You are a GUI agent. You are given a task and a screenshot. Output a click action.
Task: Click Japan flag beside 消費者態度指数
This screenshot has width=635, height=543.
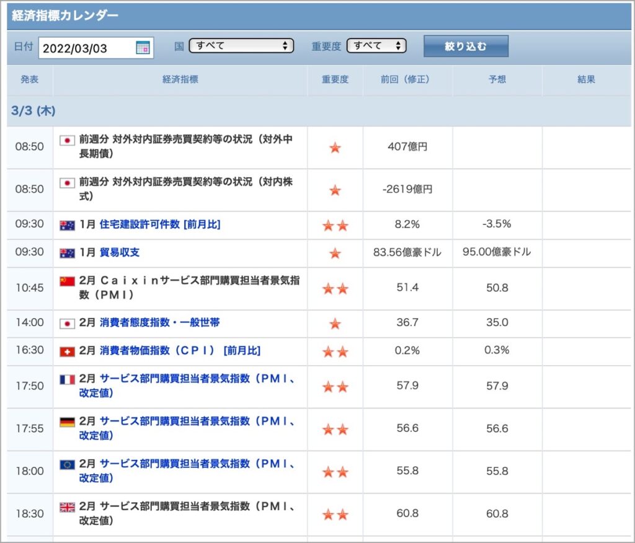pos(67,324)
